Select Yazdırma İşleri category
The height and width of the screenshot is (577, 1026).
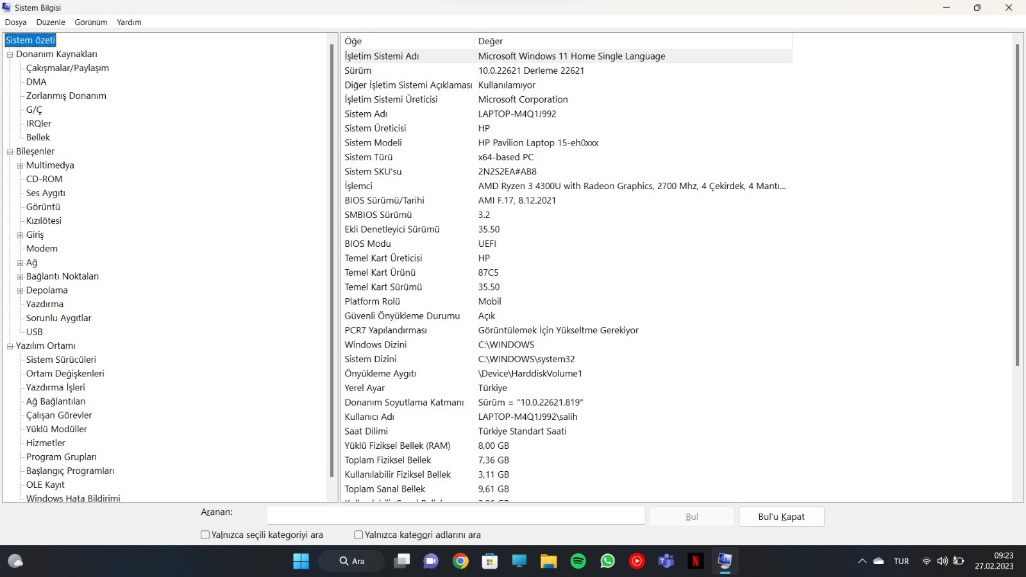click(x=55, y=388)
